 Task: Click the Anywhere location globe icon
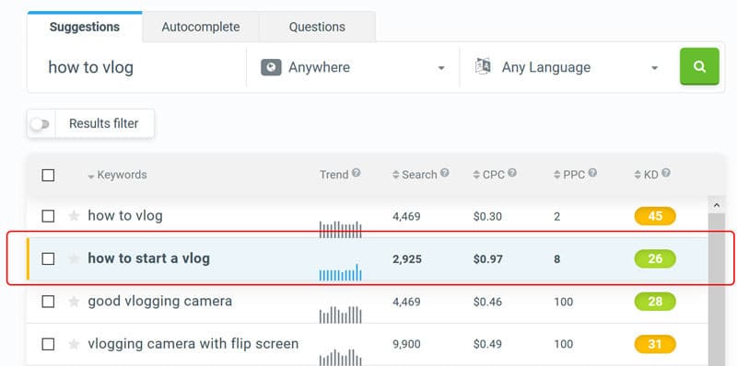(x=271, y=67)
